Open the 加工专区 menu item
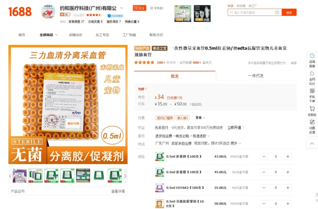 point(102,35)
